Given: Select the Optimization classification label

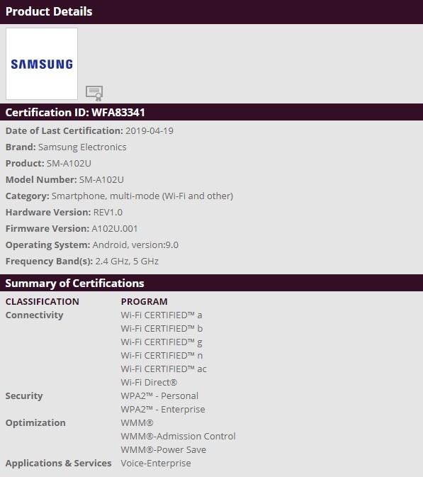Looking at the screenshot, I should [35, 423].
